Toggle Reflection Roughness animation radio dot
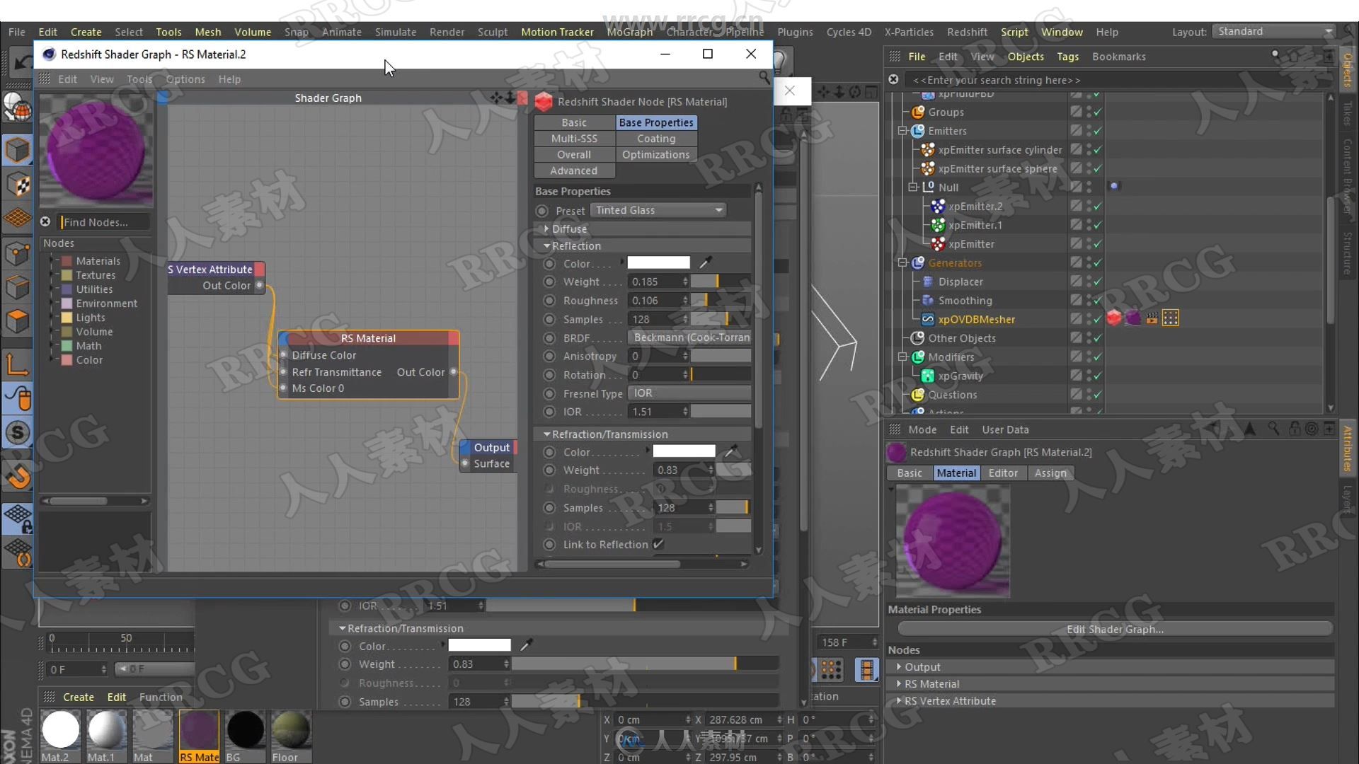 coord(549,301)
